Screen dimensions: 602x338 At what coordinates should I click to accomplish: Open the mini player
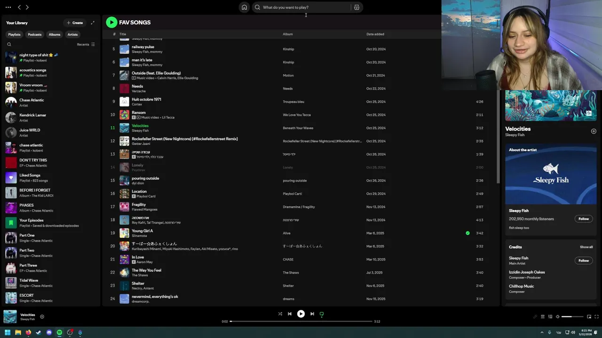589,316
